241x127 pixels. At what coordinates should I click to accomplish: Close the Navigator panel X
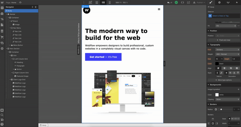(33, 7)
